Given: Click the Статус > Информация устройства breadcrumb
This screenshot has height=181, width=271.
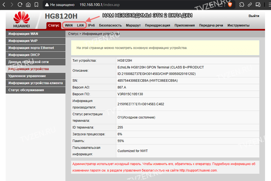Looking at the screenshot, I should (94, 34).
